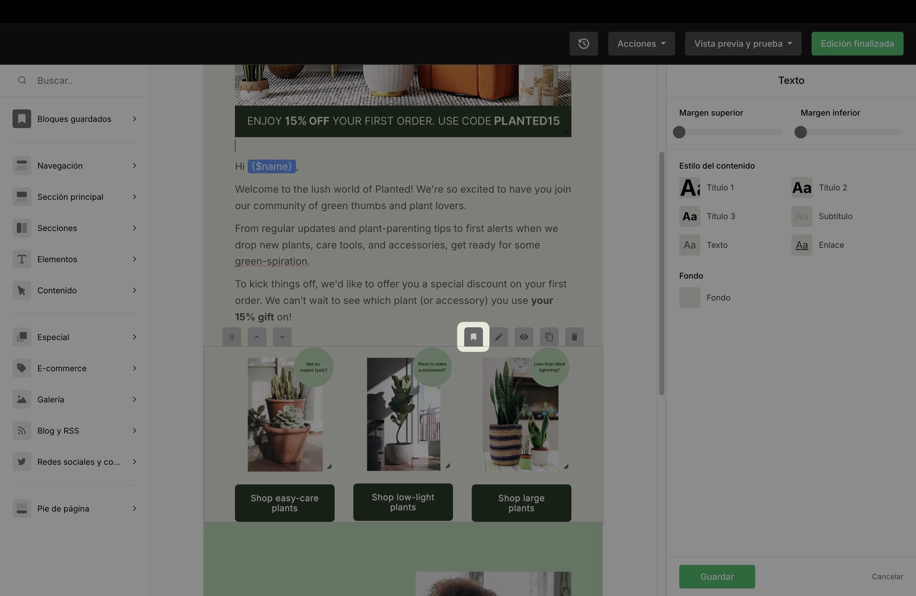Toggle block visibility with the eye icon
This screenshot has width=916, height=596.
524,337
